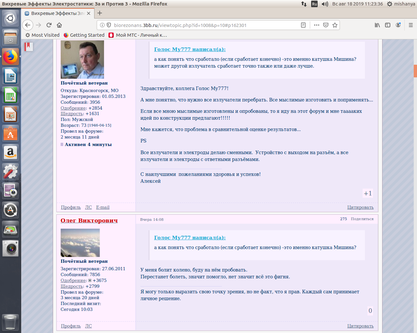Click Щедрость link with +2799
This screenshot has height=333, width=417.
coord(72,286)
